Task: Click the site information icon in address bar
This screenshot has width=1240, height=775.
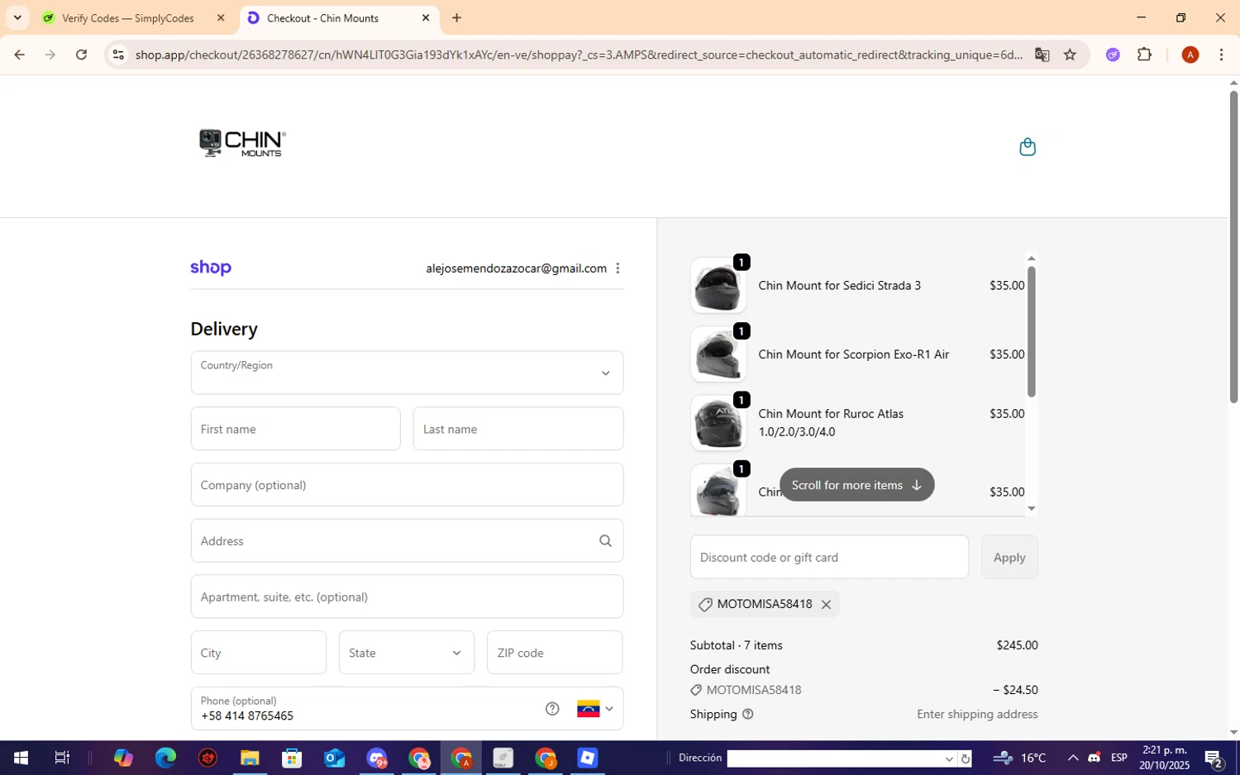Action: pyautogui.click(x=118, y=55)
